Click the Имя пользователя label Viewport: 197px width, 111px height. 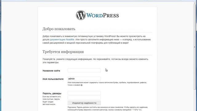point(53,79)
